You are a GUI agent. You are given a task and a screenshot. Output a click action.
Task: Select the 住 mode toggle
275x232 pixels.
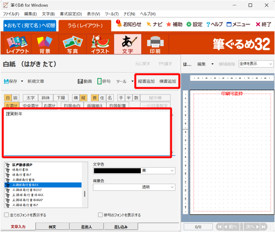pyautogui.click(x=102, y=98)
